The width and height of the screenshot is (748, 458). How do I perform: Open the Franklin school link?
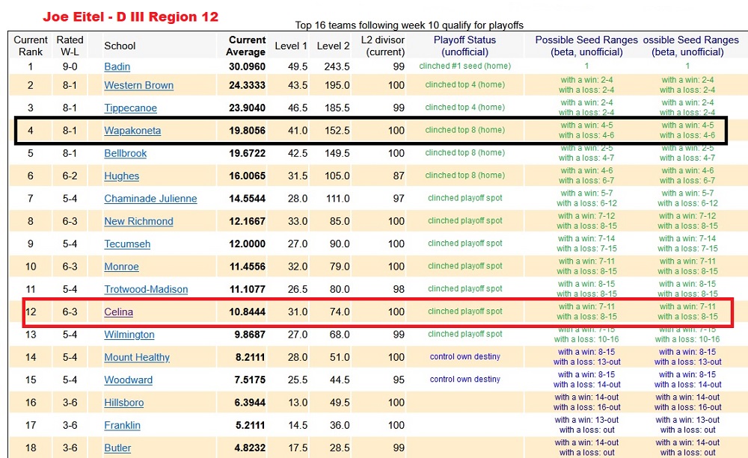pos(122,425)
